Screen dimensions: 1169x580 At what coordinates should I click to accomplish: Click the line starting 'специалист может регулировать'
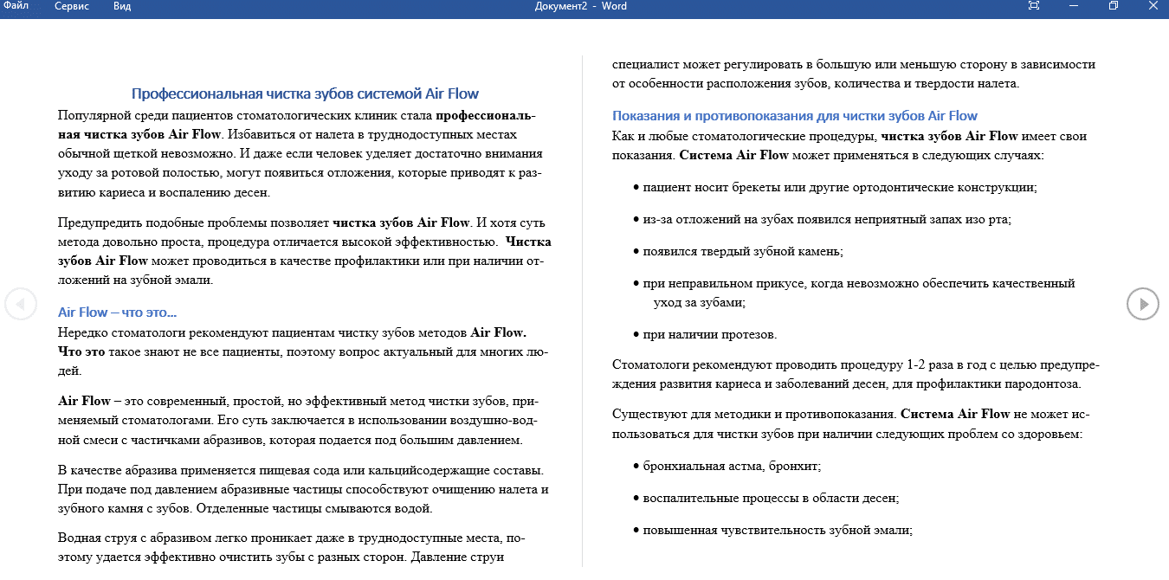(854, 64)
